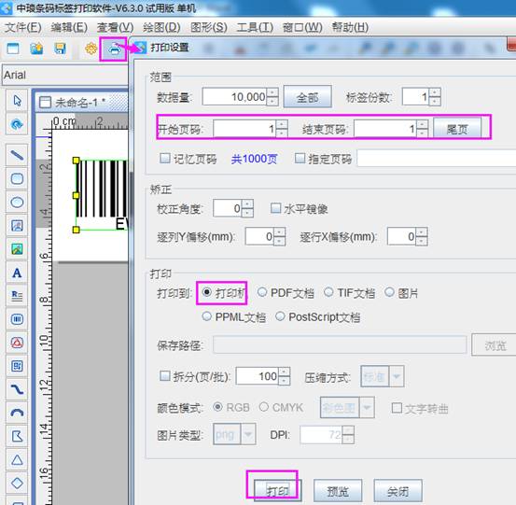Select the vector image tool with triangle
Viewport: 516px width, 505px height.
point(17,343)
